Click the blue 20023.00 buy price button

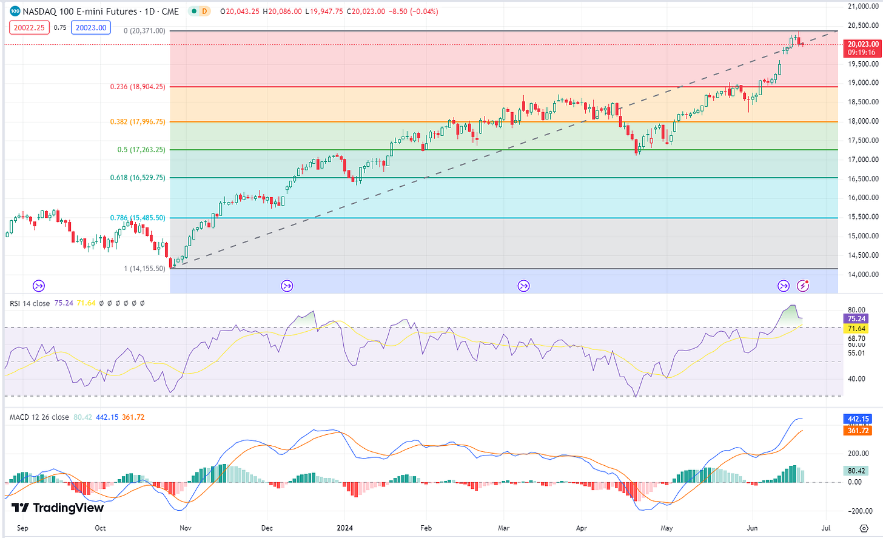(91, 27)
